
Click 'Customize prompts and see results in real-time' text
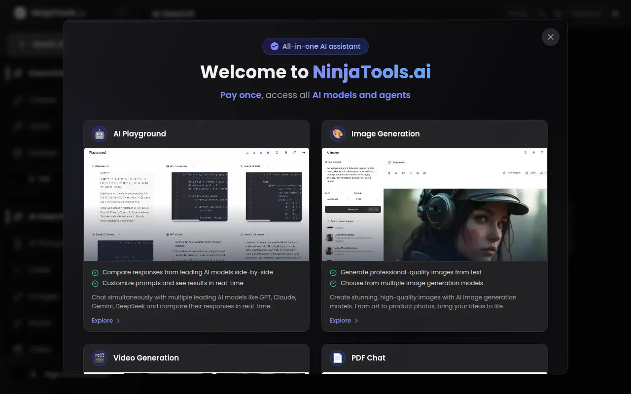point(173,283)
